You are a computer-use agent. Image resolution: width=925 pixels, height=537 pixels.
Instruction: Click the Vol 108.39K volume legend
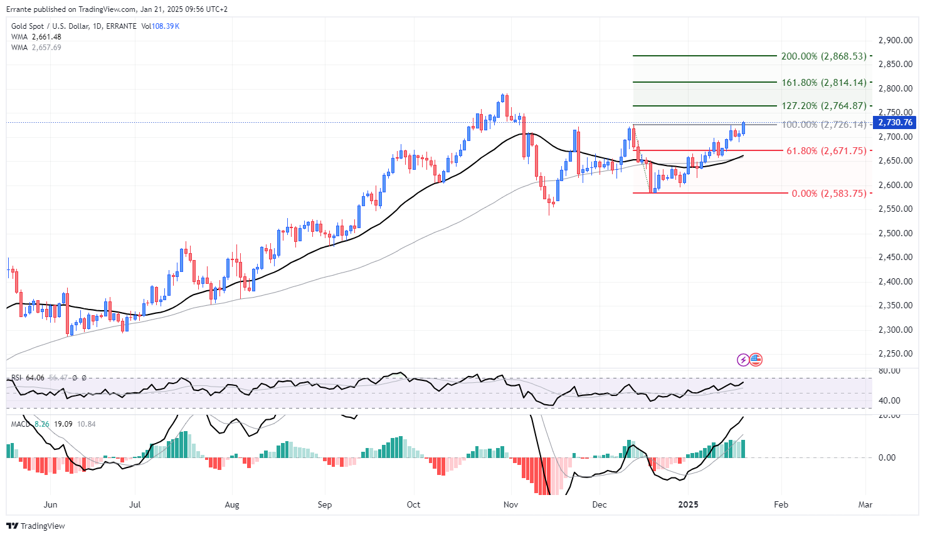(x=161, y=26)
